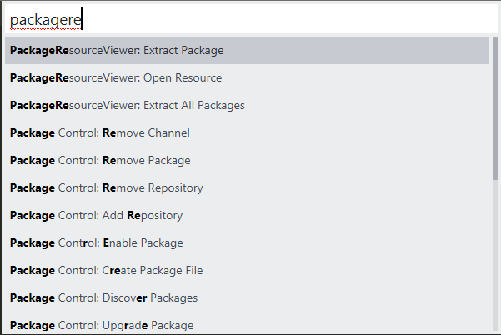Screen dimensions: 501x335
Task: Run PackageResourceViewer: Extract Package command
Action: (x=117, y=50)
